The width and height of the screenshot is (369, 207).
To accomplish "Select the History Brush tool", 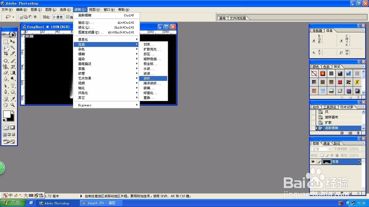I will pos(13,67).
